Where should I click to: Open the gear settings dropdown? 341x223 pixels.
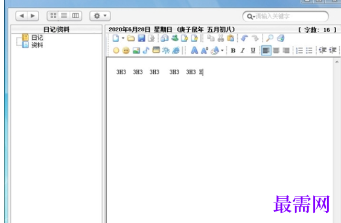(100, 16)
